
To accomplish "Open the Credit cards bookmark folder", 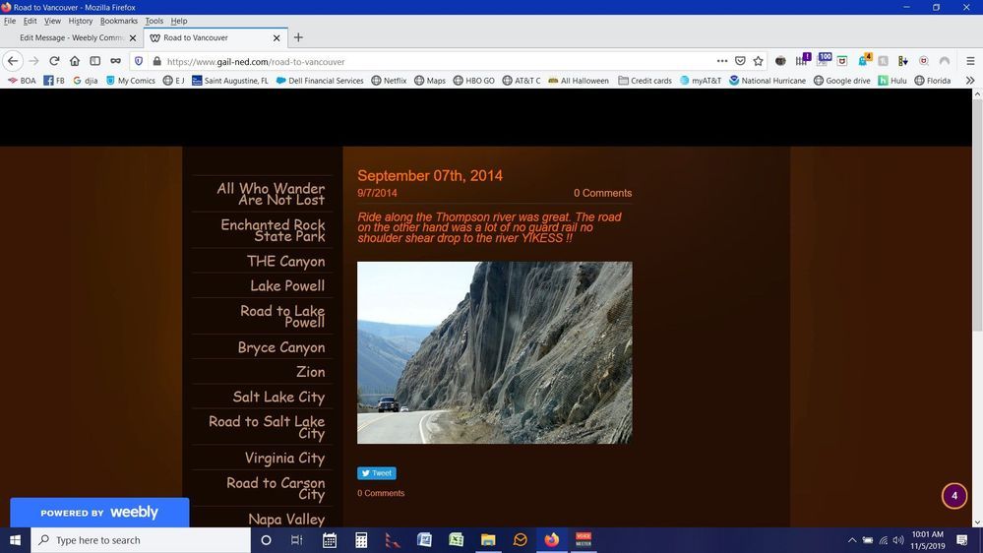I will pos(645,81).
